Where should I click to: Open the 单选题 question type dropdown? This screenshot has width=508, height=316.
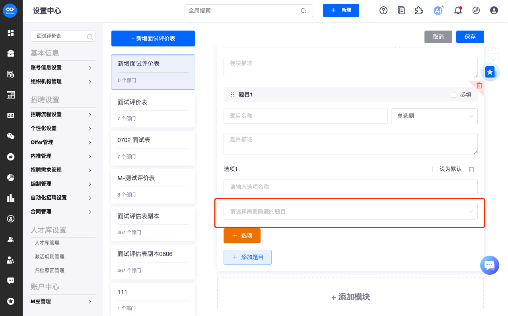(434, 116)
